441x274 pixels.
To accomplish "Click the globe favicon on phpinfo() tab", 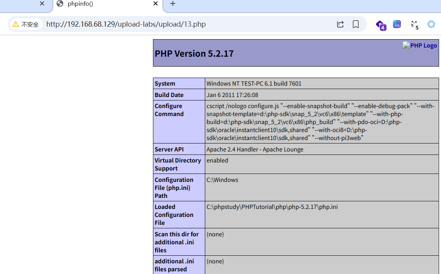I will (x=60, y=3).
